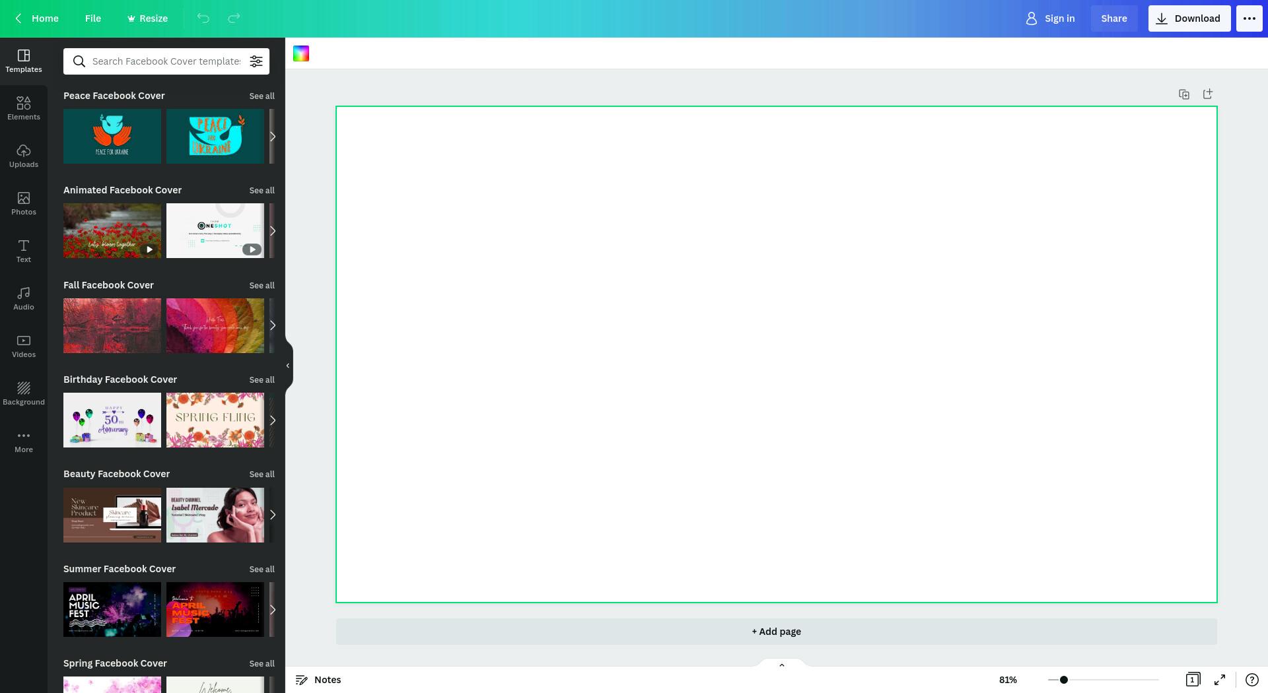This screenshot has width=1268, height=693.
Task: Click the blank canvas page
Action: (x=777, y=354)
